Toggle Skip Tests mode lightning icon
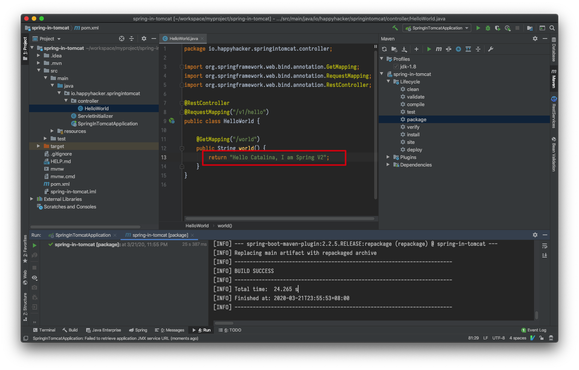The height and width of the screenshot is (370, 579). [x=458, y=49]
